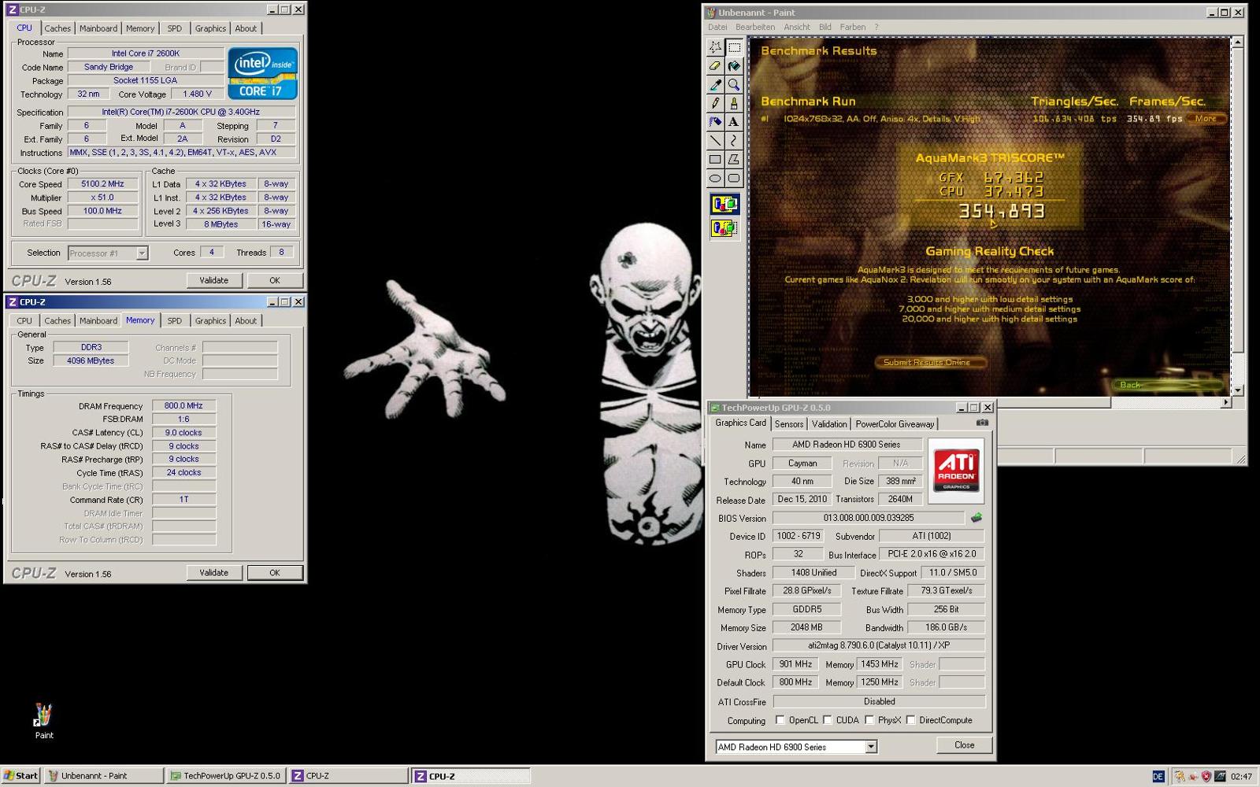Click Paint's horizontal scrollbar right arrow
This screenshot has height=787, width=1260.
[x=1225, y=402]
